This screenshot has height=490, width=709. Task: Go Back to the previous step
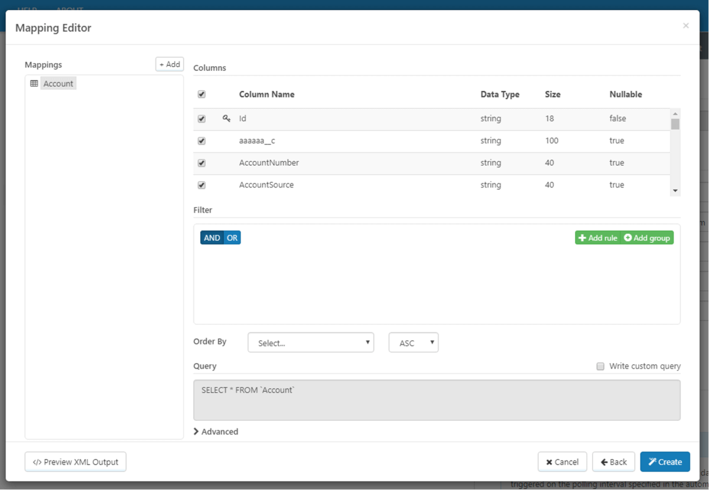click(613, 462)
